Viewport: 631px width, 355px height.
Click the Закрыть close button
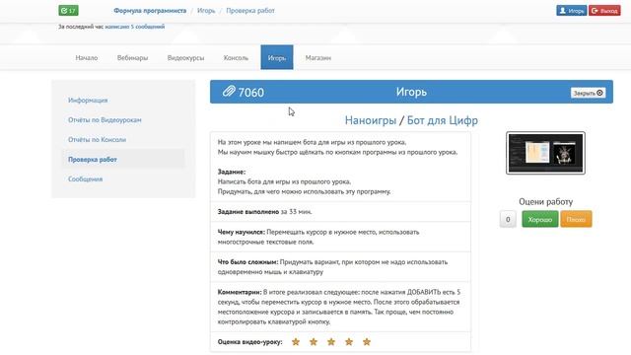pos(588,93)
